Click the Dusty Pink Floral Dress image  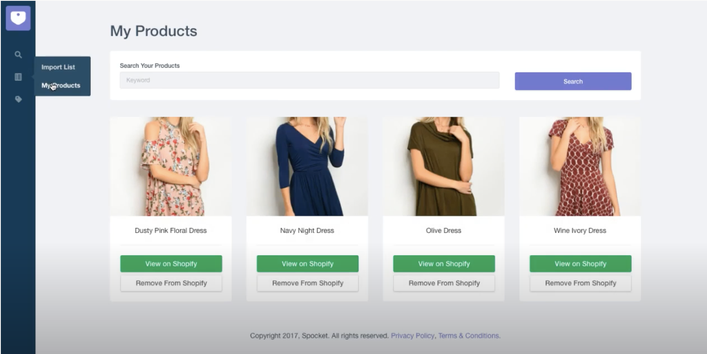pos(171,167)
